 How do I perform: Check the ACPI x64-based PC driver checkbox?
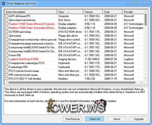coord(7,16)
